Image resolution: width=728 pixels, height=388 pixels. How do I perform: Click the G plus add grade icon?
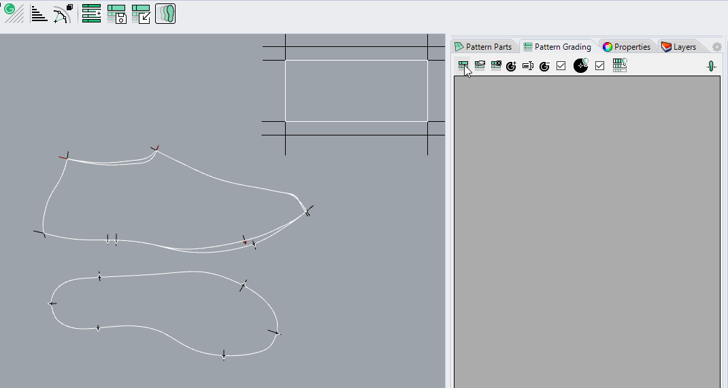pos(512,66)
